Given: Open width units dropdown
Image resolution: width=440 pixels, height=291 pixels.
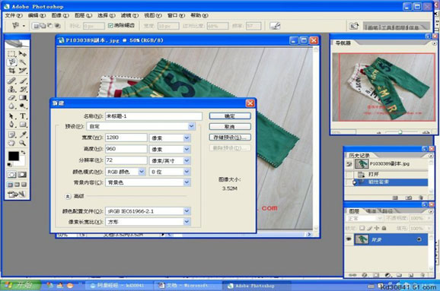Looking at the screenshot, I should click(x=187, y=138).
